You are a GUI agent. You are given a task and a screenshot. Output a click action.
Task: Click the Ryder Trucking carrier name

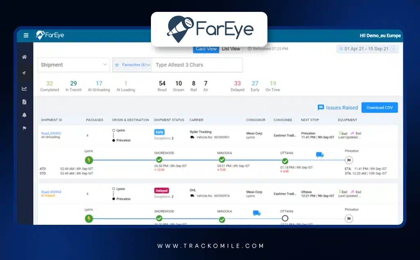pos(201,132)
